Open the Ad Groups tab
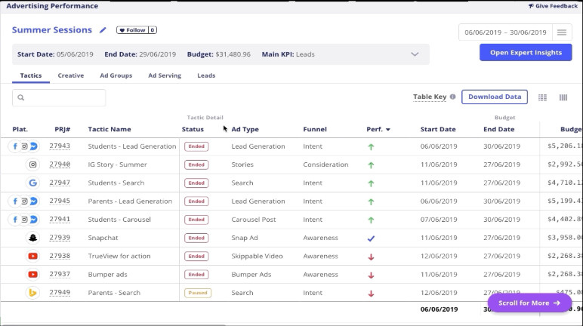The image size is (583, 326). [x=116, y=75]
